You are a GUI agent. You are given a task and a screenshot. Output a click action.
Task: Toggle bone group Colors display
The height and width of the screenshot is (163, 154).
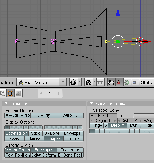tap(73, 138)
